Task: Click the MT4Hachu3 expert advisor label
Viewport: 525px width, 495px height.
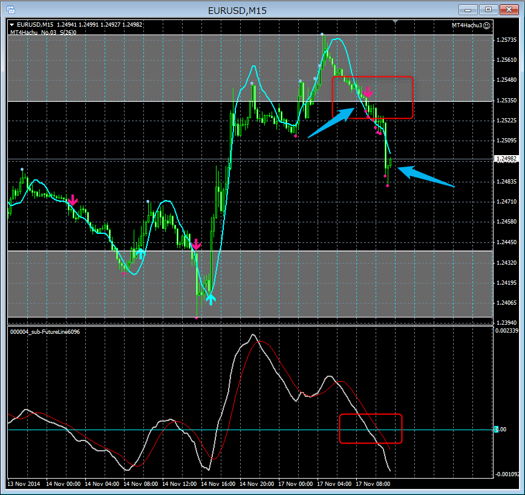Action: click(x=467, y=25)
